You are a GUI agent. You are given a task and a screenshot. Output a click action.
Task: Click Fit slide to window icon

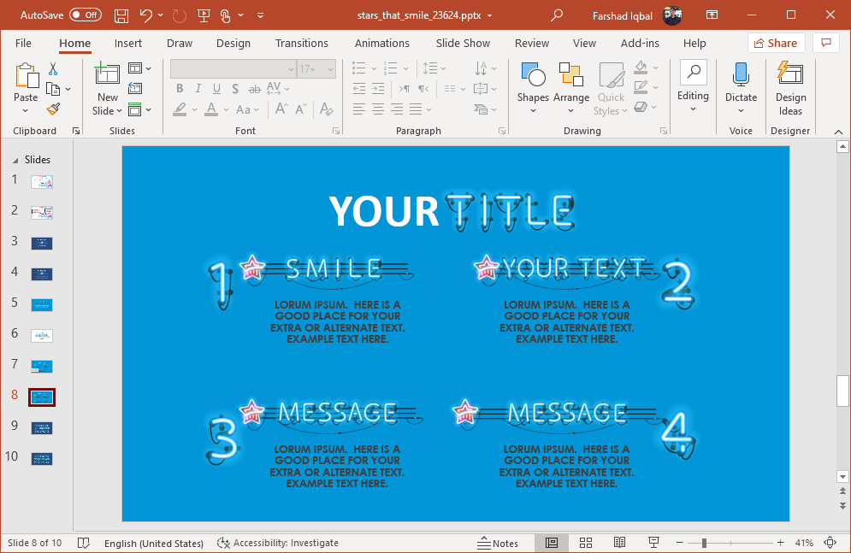(830, 543)
